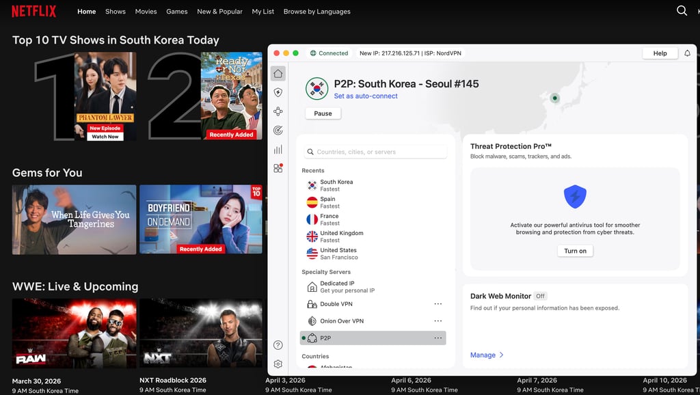Screen dimensions: 700x395
Task: Click the United Kingdom flag icon
Action: tap(312, 236)
